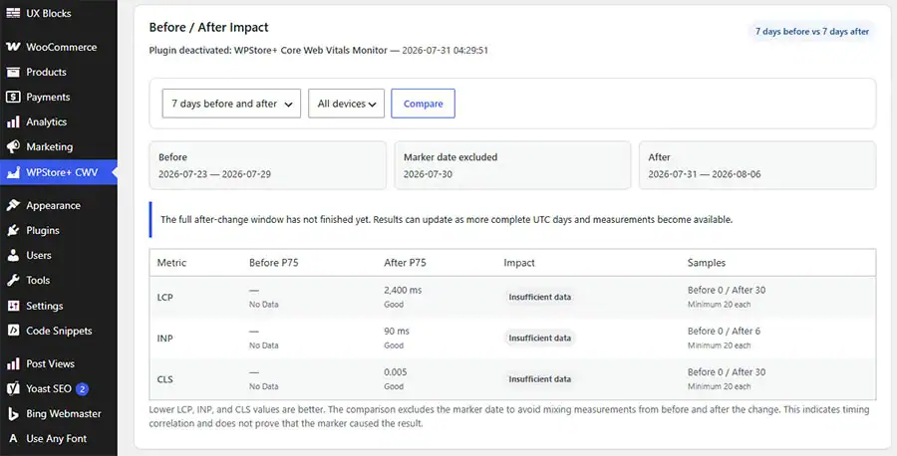This screenshot has height=456, width=897.
Task: Click the Samples column header
Action: click(706, 263)
